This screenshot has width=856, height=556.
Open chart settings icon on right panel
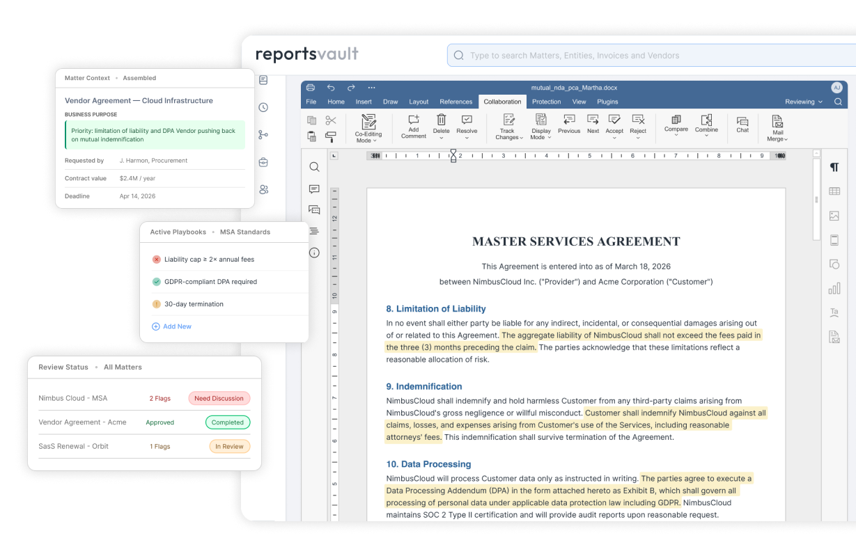tap(834, 288)
